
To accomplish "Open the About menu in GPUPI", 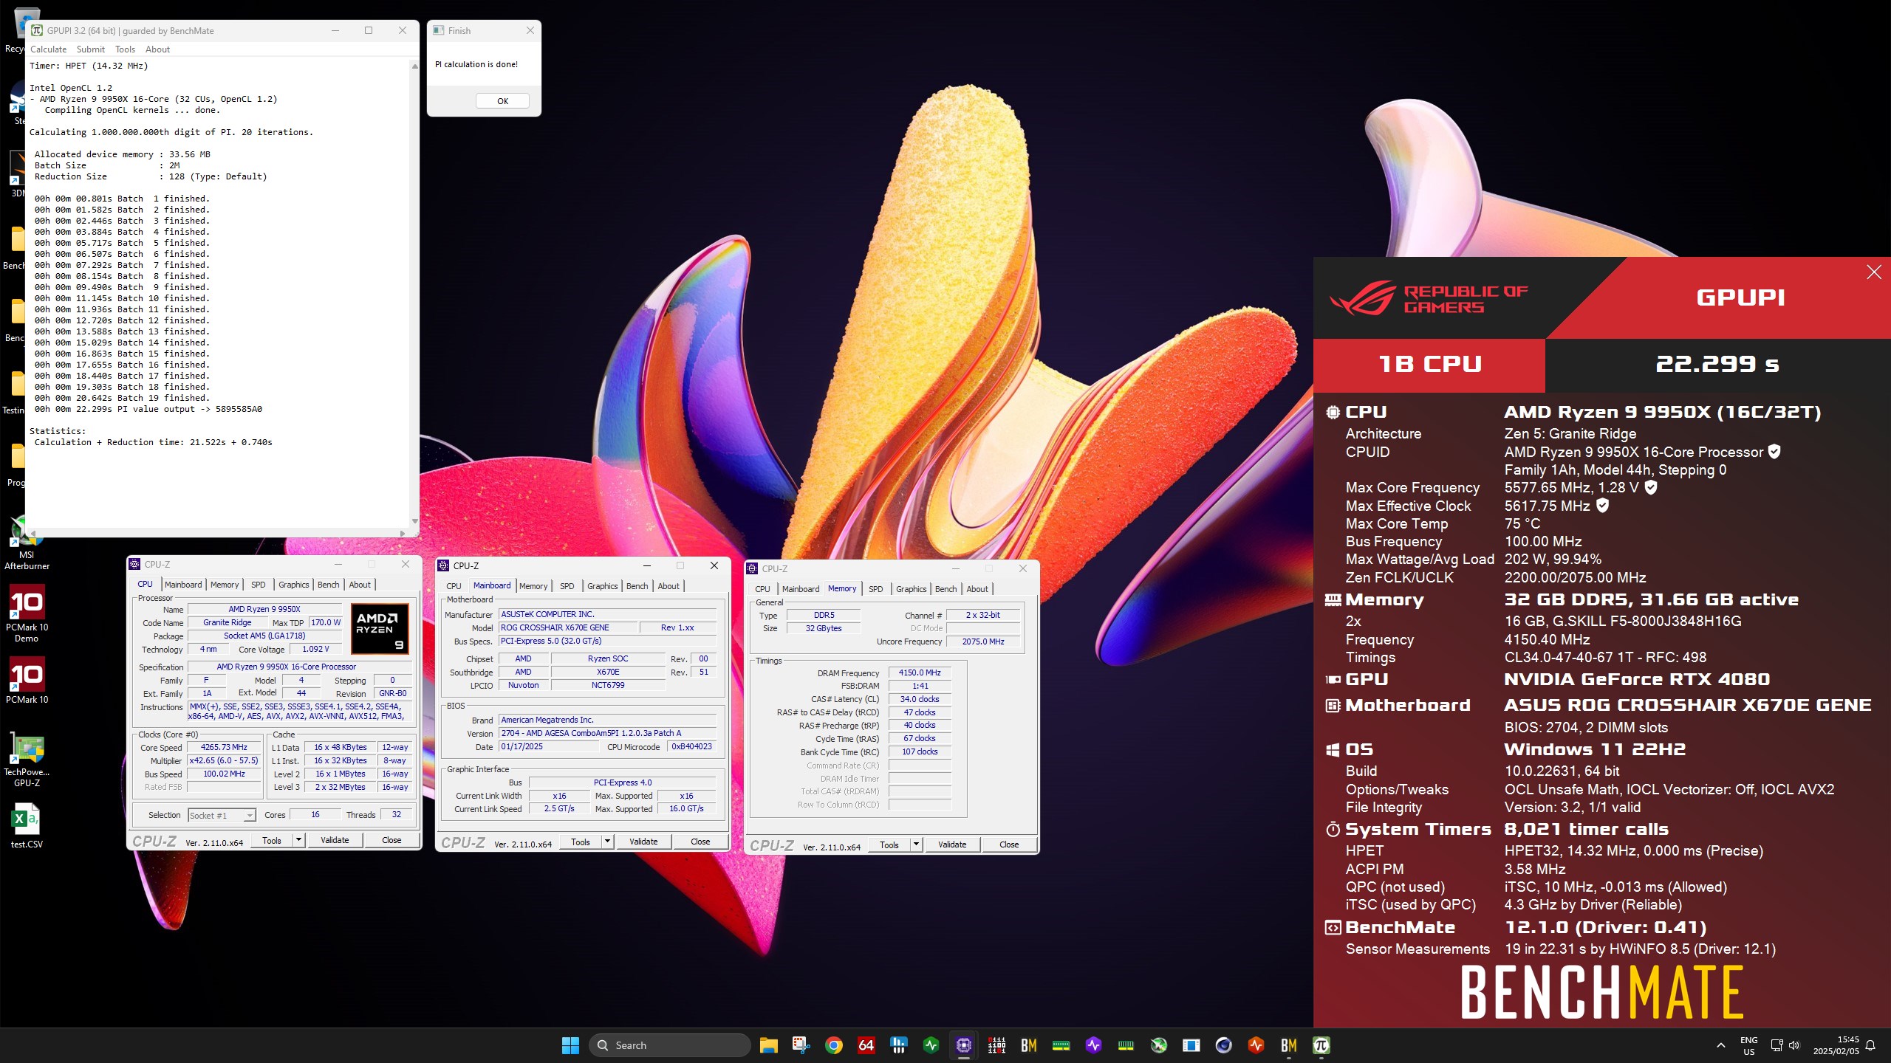I will click(157, 49).
